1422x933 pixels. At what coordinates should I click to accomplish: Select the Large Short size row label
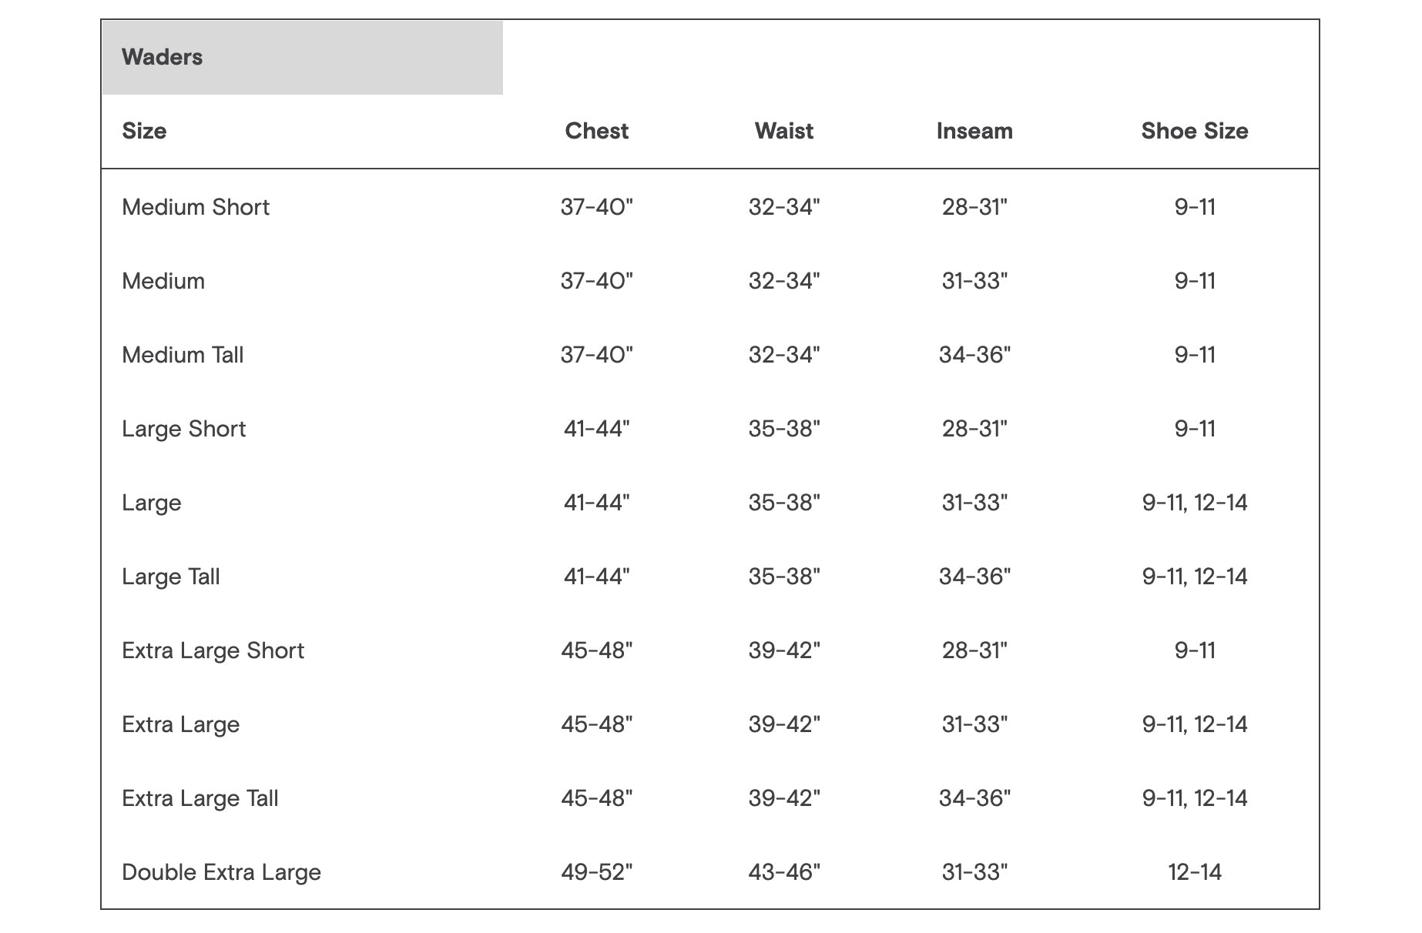(183, 429)
